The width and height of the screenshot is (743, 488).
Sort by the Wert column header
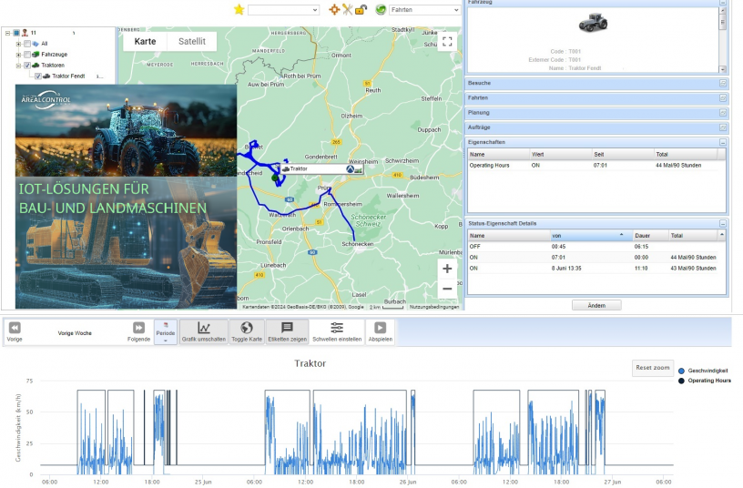[560, 155]
